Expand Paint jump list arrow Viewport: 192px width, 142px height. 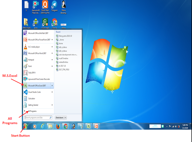click(52, 66)
